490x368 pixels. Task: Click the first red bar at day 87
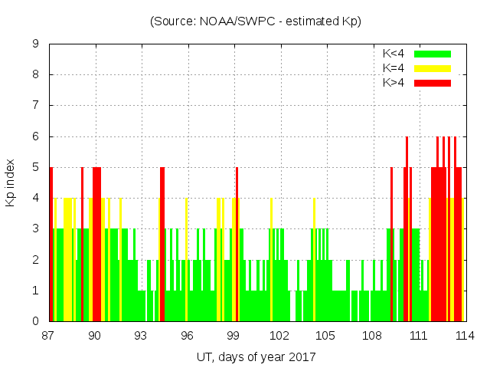click(51, 245)
